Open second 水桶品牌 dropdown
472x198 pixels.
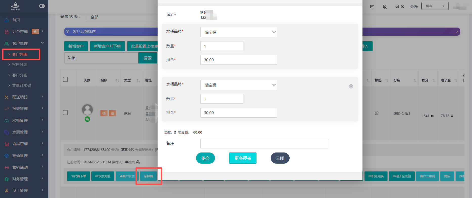(239, 85)
